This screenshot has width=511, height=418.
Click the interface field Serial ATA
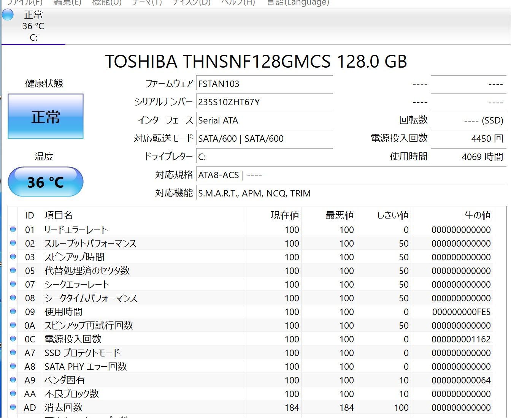pos(265,120)
